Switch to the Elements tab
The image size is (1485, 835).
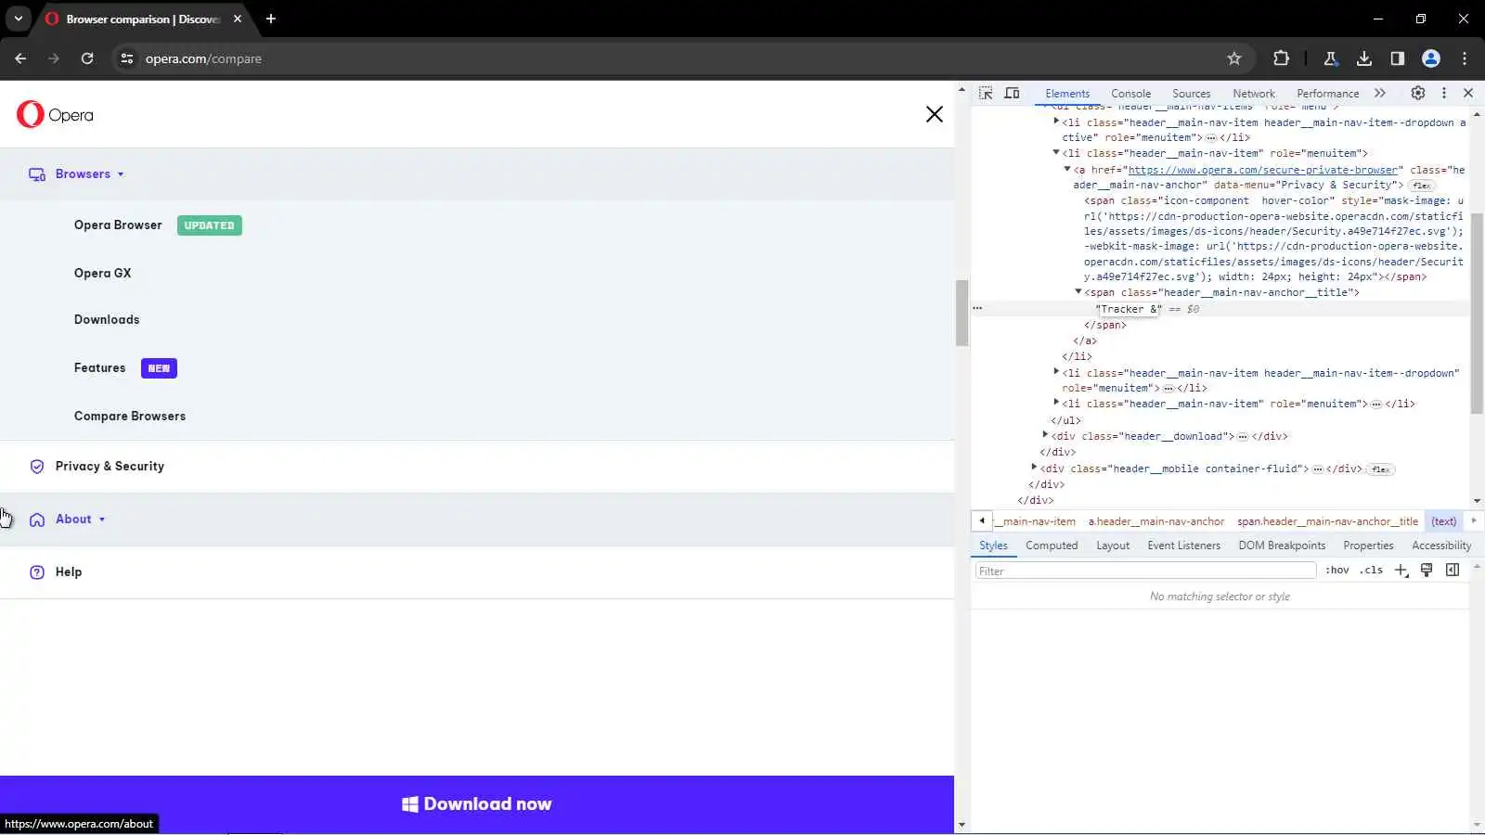pos(1067,94)
